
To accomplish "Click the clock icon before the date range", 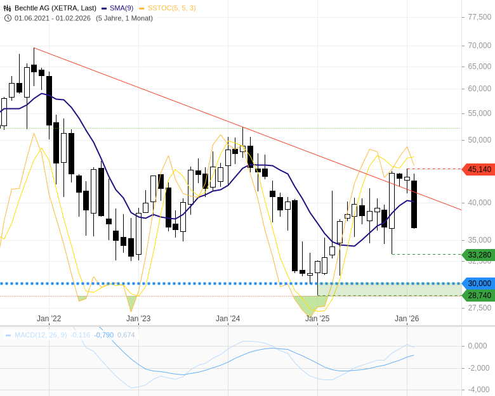I will (x=8, y=18).
